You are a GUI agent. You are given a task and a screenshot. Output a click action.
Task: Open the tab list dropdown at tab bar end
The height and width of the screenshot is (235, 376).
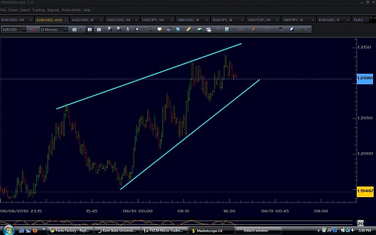point(366,19)
